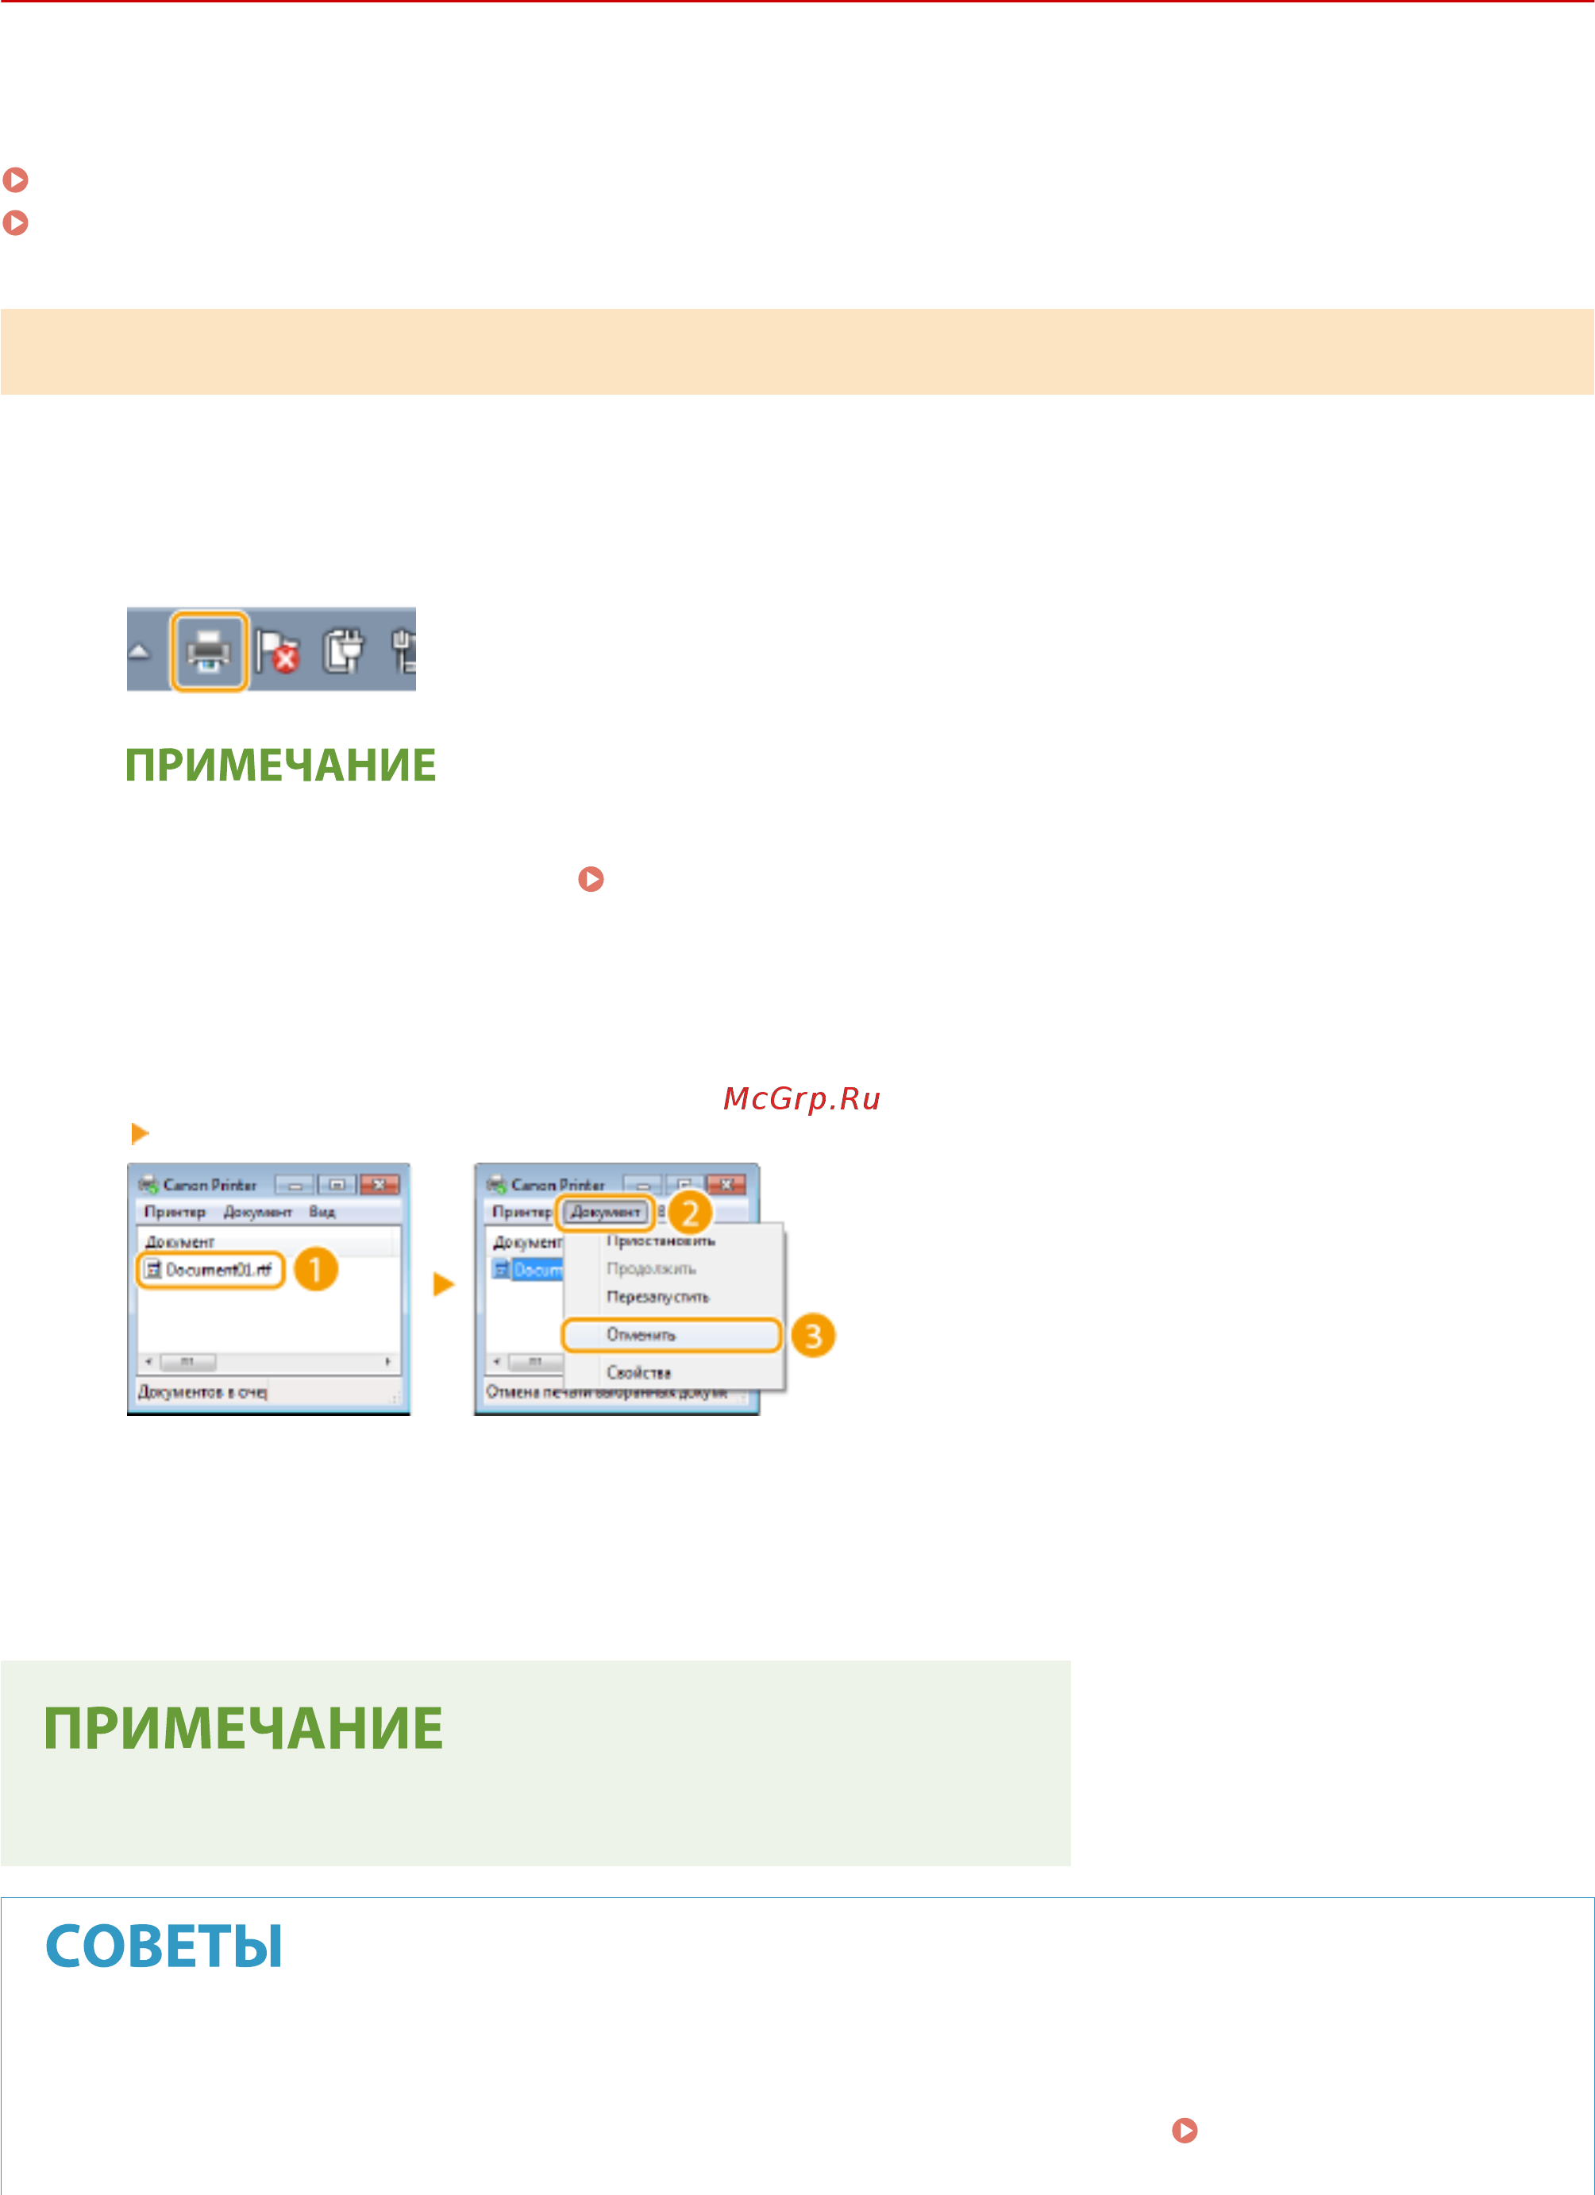Select Document01.rtf in the left window

(211, 1270)
